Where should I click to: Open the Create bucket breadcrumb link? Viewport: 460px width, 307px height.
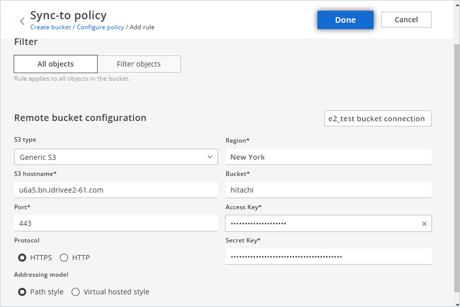coord(51,27)
